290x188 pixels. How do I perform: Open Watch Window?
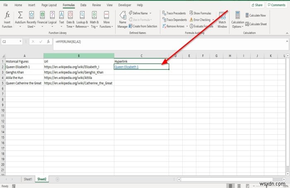(222, 19)
